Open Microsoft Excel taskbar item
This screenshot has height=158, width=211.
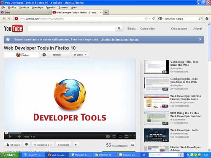[81, 155]
